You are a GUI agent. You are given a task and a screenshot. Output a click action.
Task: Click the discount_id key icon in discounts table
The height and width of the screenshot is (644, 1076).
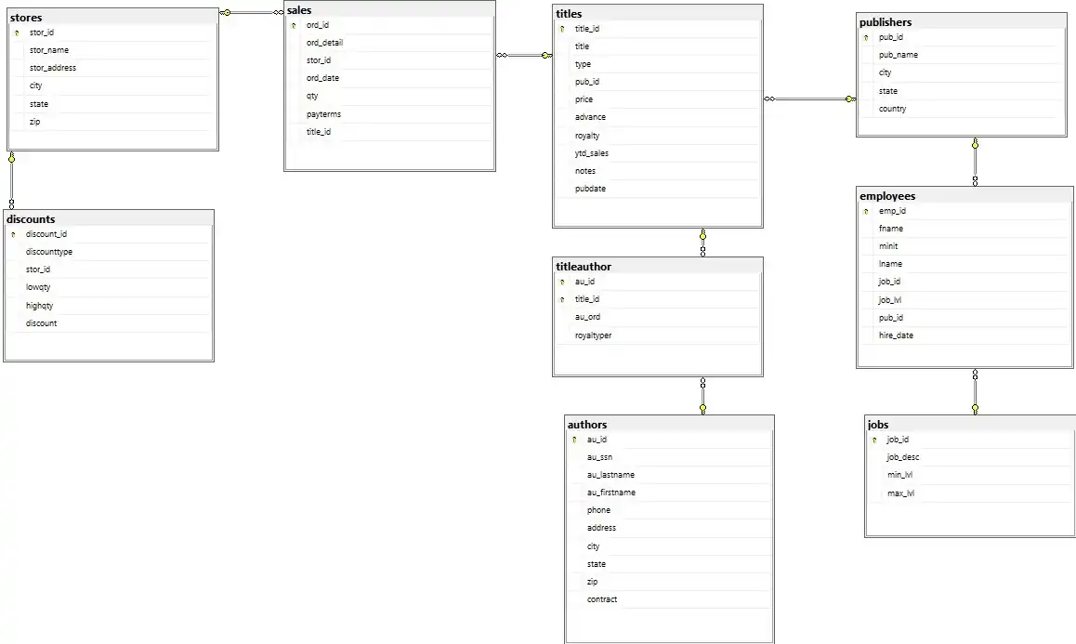[13, 234]
